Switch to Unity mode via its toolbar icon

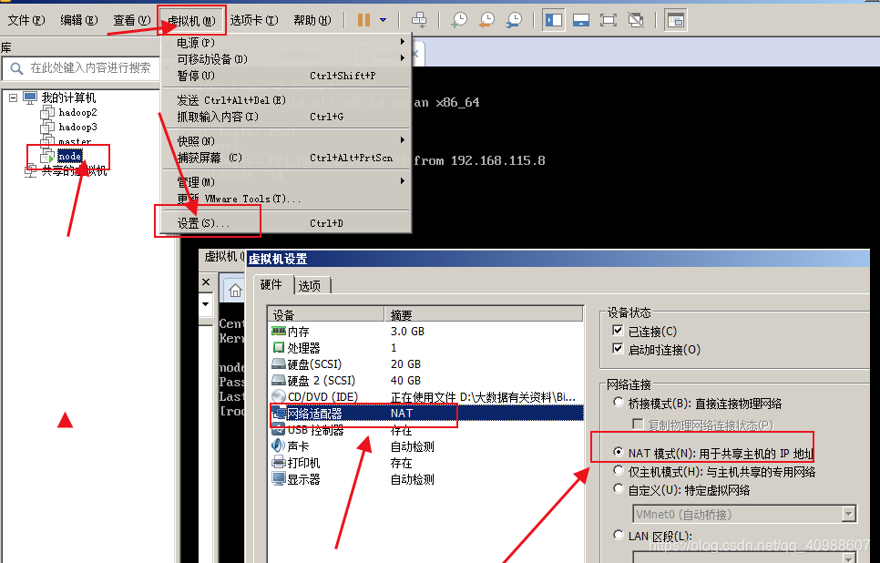635,19
